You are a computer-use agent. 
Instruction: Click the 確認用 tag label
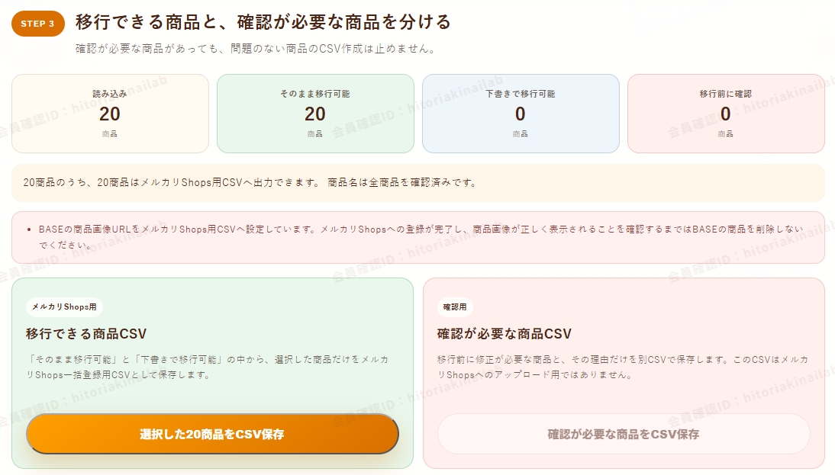coord(455,307)
